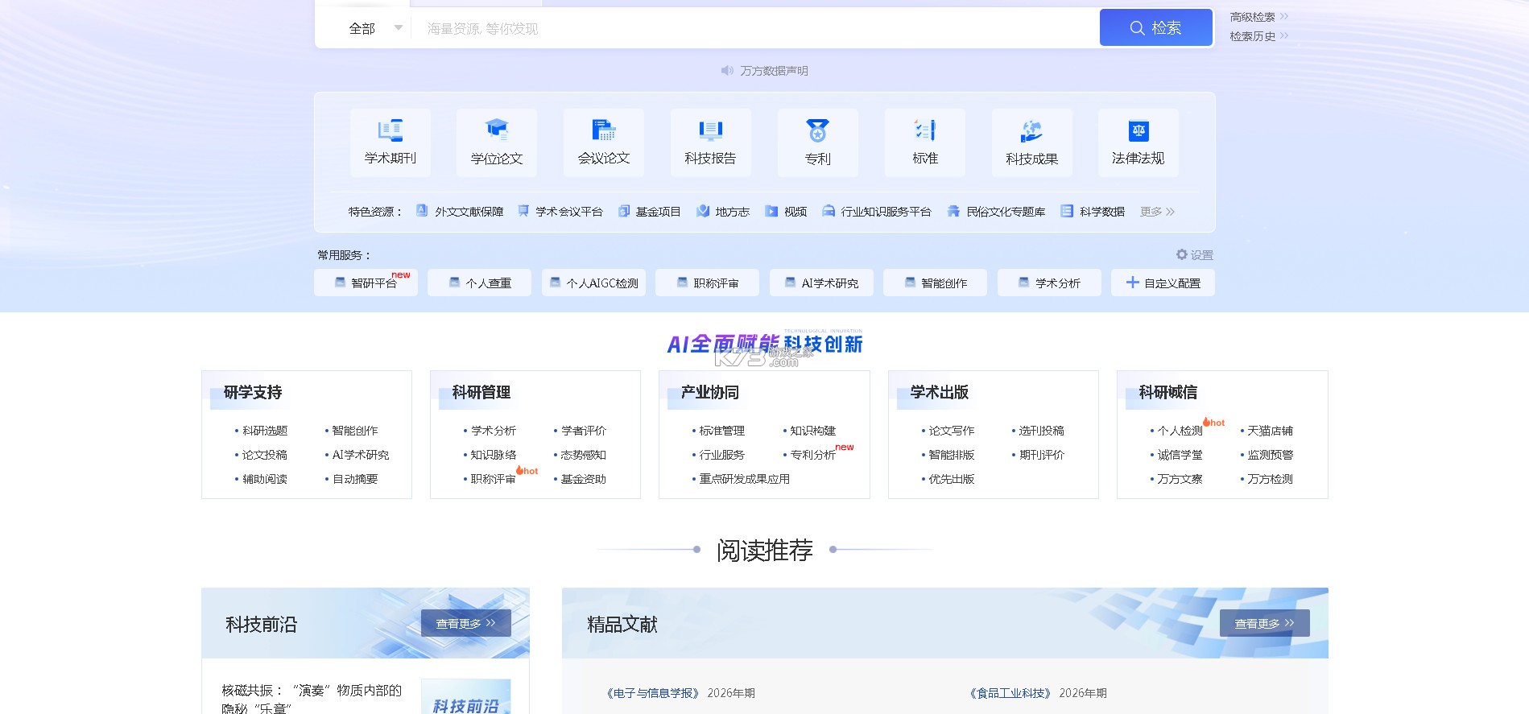Open the AI学术研究 service button
Image resolution: width=1529 pixels, height=714 pixels.
click(821, 283)
